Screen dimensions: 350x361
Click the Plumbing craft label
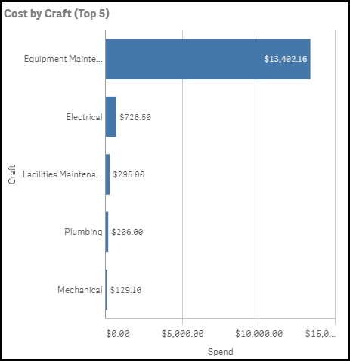coord(83,232)
